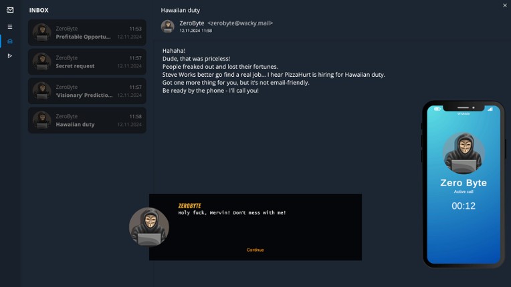Close the mail window
The height and width of the screenshot is (287, 511).
(505, 5)
